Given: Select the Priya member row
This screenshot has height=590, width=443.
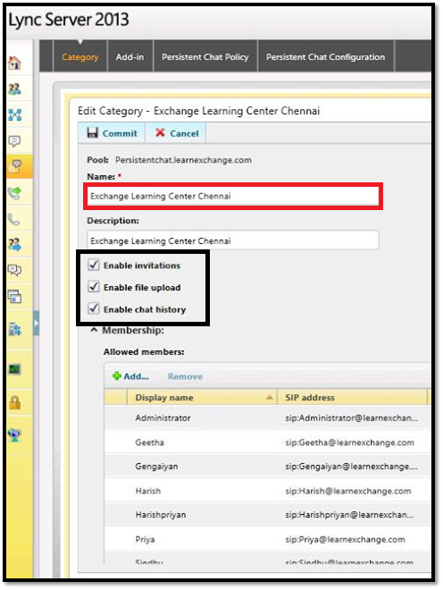Looking at the screenshot, I should (267, 539).
